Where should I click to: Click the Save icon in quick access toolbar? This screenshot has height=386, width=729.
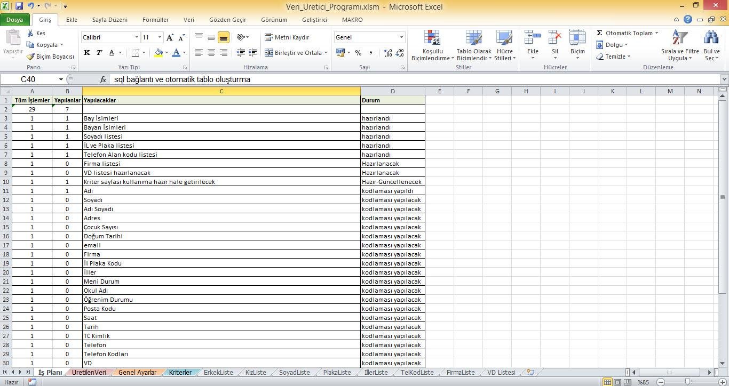19,6
